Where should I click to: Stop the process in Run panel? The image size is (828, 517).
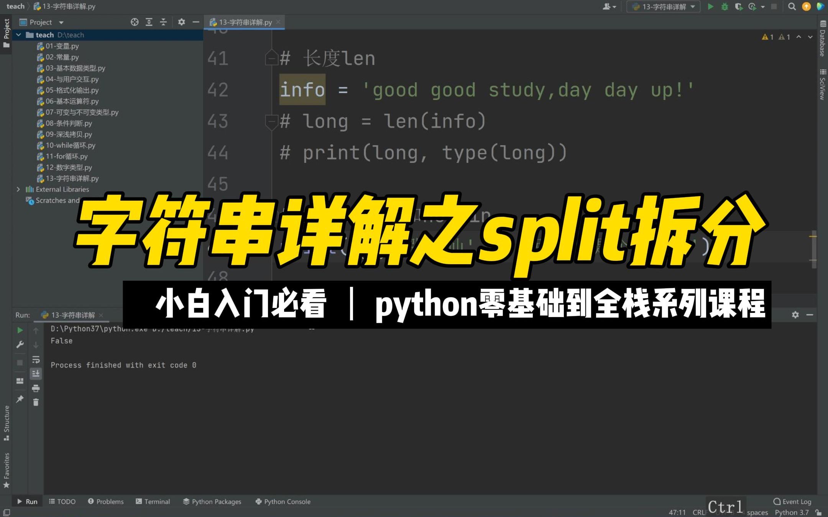pyautogui.click(x=20, y=362)
